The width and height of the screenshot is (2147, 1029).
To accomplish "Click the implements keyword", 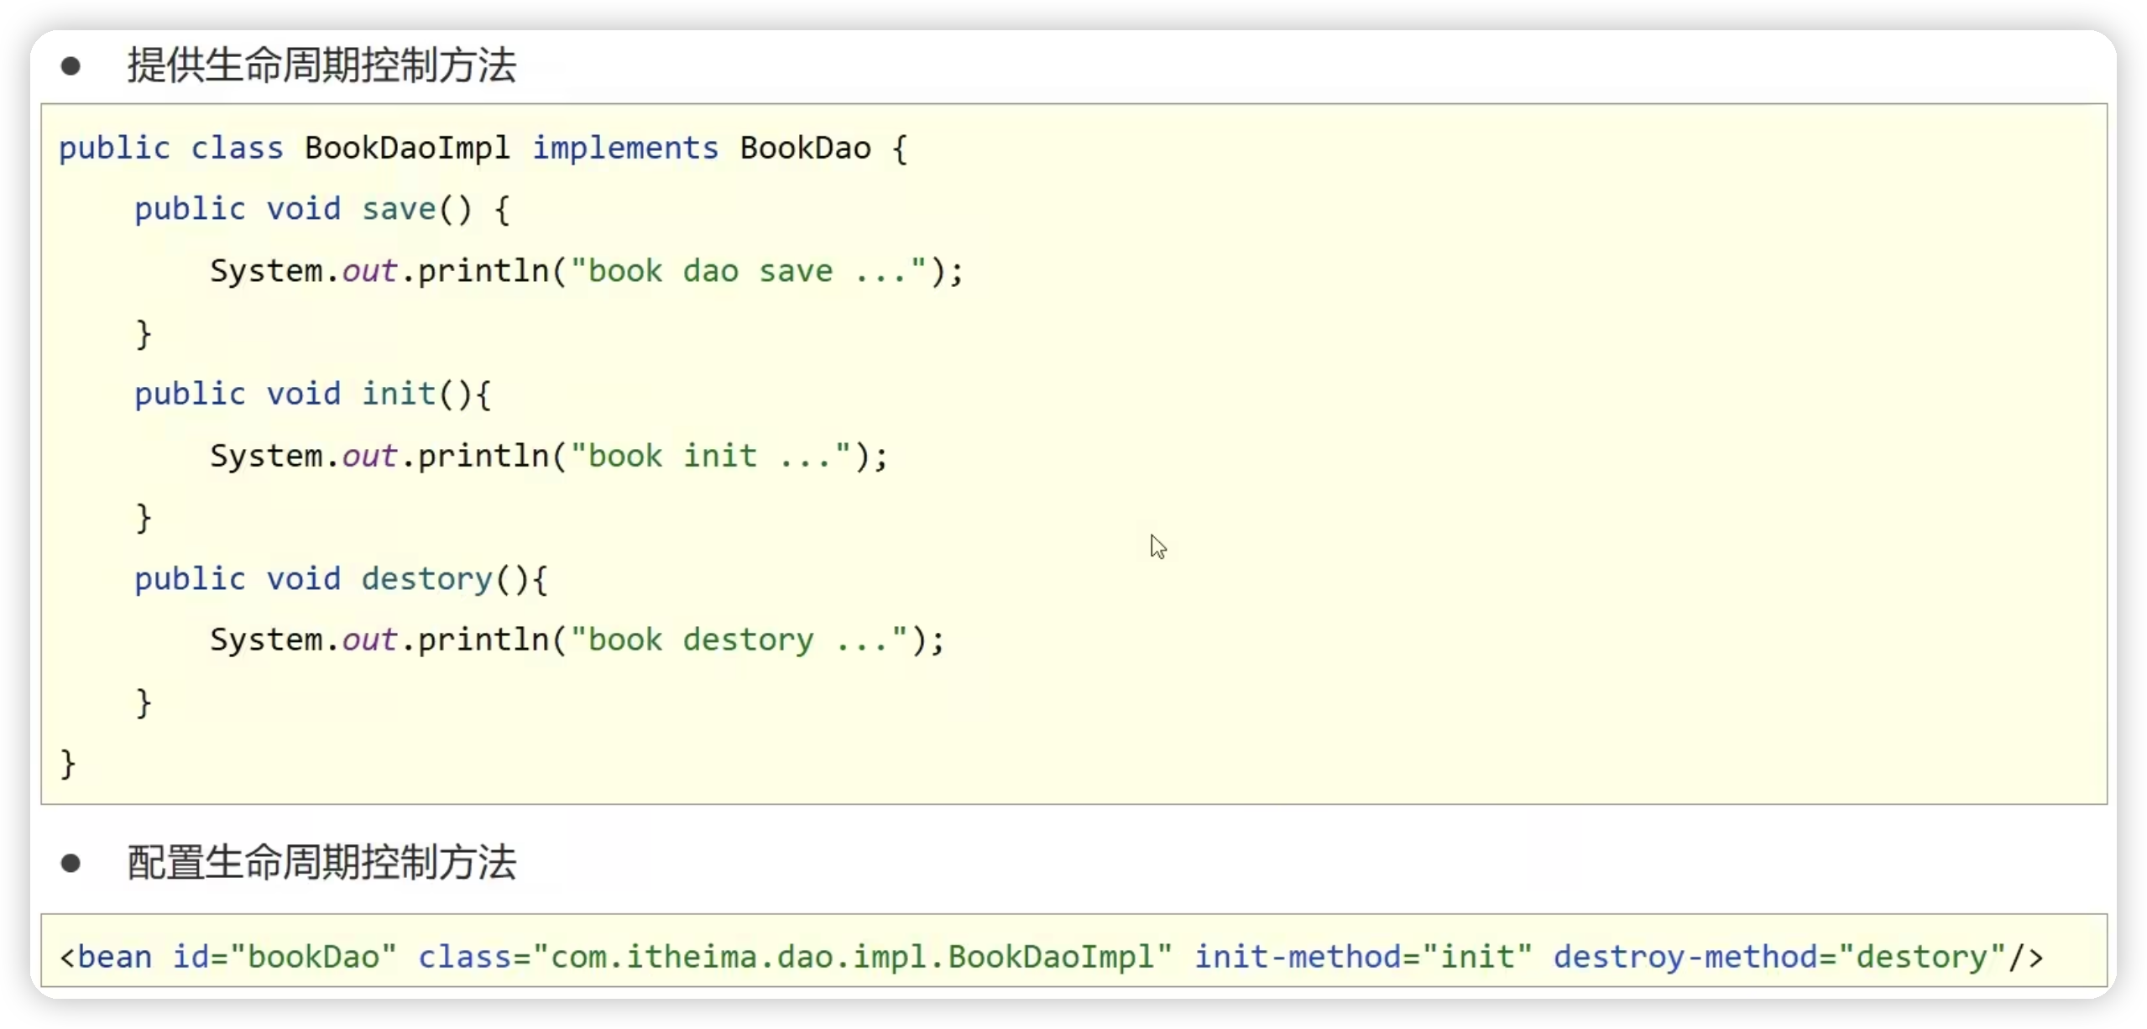I will [x=625, y=149].
